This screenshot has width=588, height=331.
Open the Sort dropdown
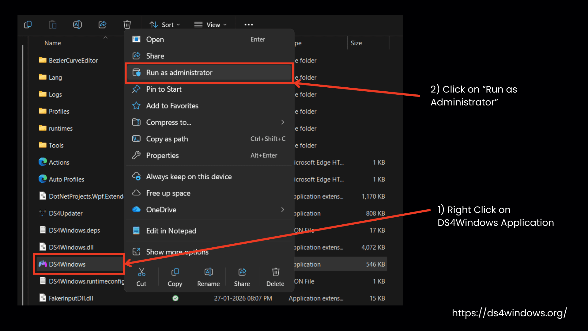click(165, 25)
